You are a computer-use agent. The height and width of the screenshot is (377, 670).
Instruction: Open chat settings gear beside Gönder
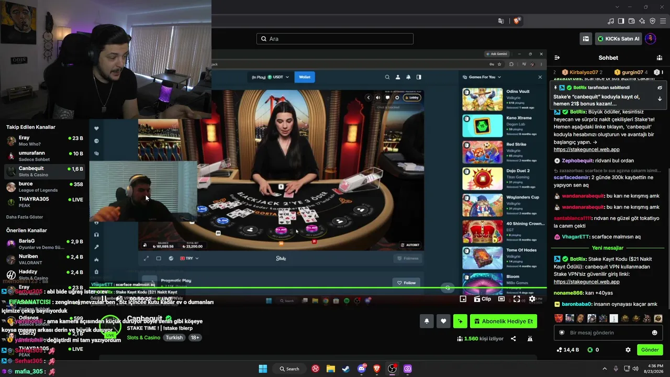pos(628,350)
